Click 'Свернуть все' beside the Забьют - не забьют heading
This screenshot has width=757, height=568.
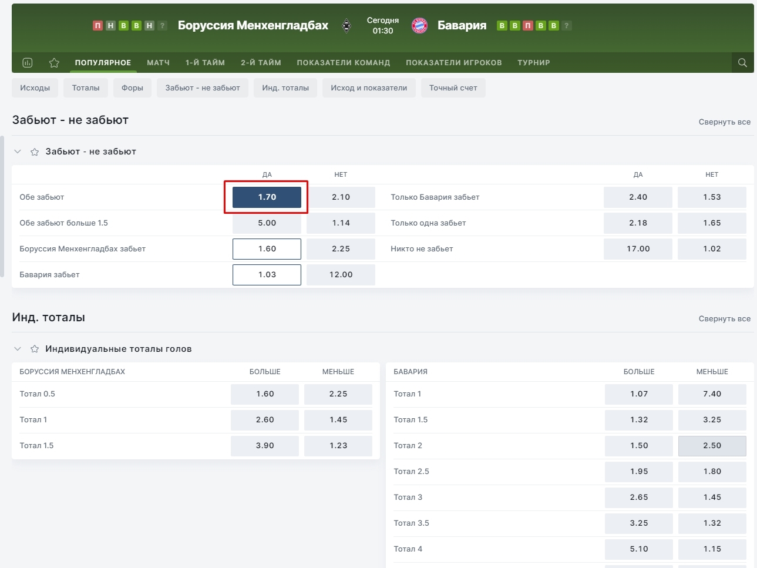[725, 122]
